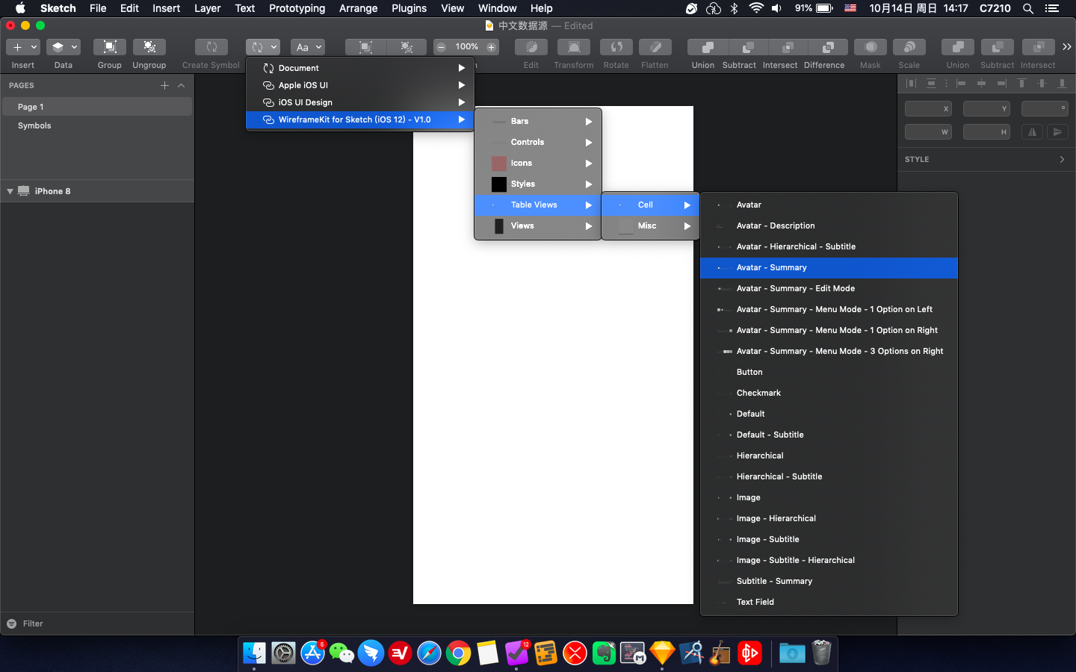The image size is (1076, 672).
Task: Flip layer horizontally in inspector
Action: point(1033,132)
